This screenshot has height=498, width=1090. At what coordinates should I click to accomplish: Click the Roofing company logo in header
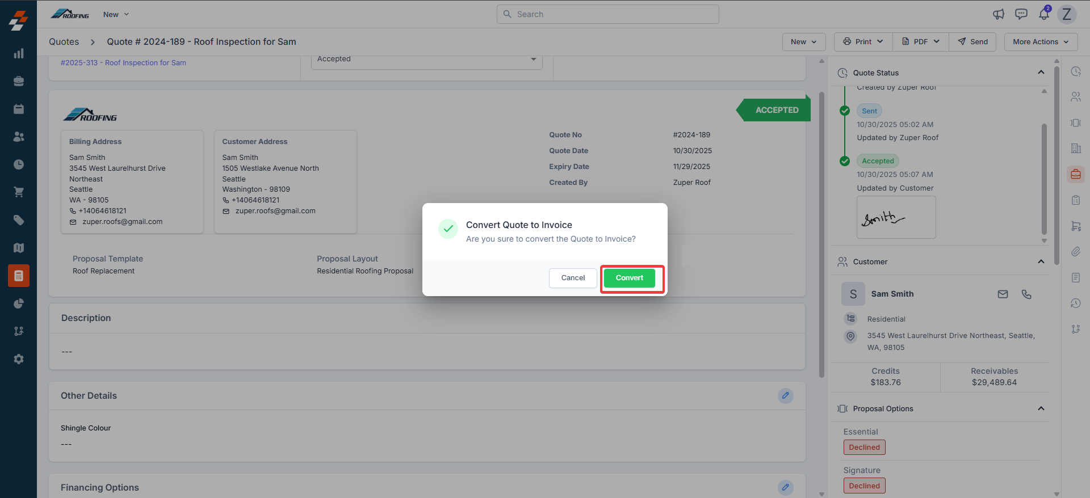click(70, 14)
